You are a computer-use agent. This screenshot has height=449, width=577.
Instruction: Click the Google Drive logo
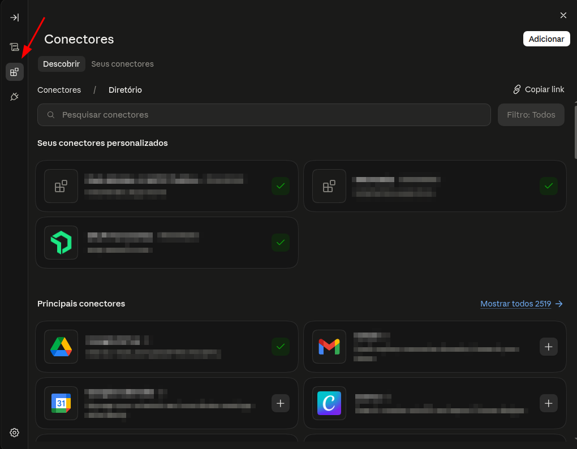pyautogui.click(x=61, y=347)
